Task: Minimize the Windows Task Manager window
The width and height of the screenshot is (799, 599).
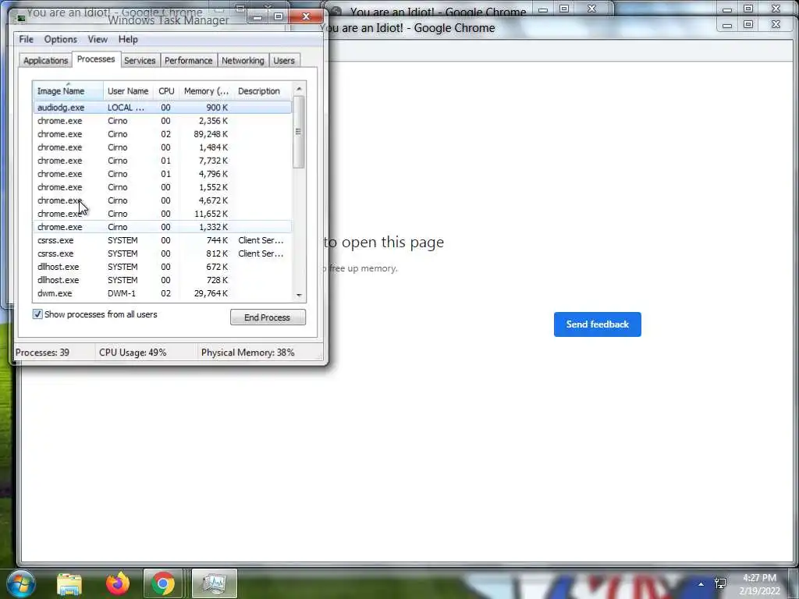Action: (x=257, y=17)
